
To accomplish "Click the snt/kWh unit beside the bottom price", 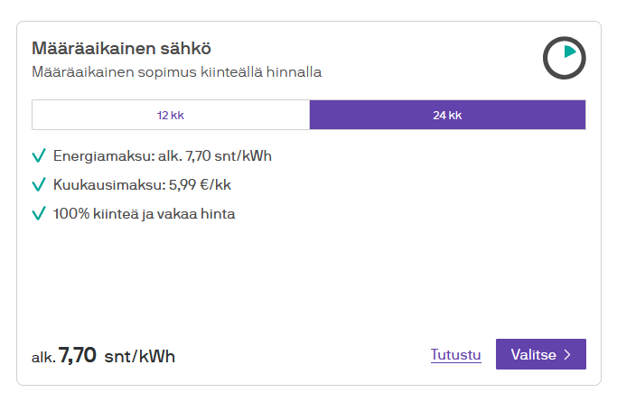I will [x=140, y=356].
